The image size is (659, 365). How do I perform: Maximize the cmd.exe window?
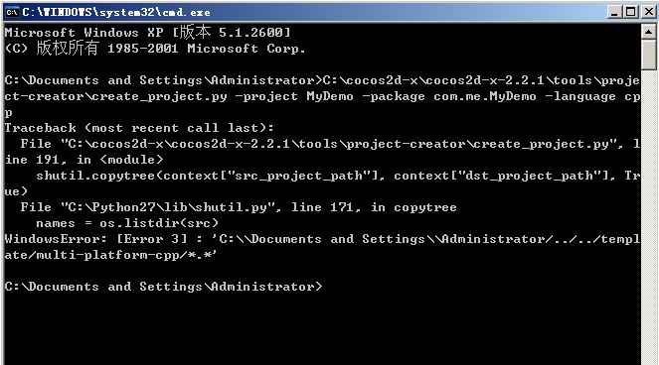tap(631, 12)
